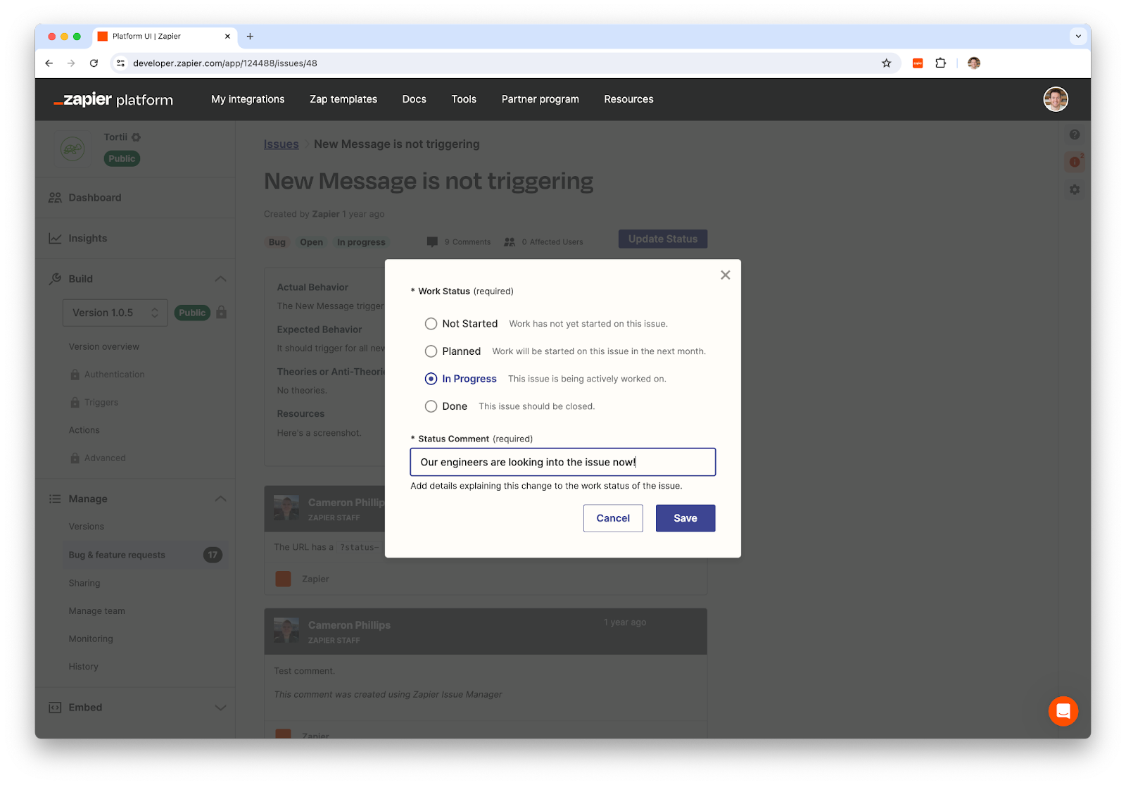Select the Planned radio option

pos(431,351)
